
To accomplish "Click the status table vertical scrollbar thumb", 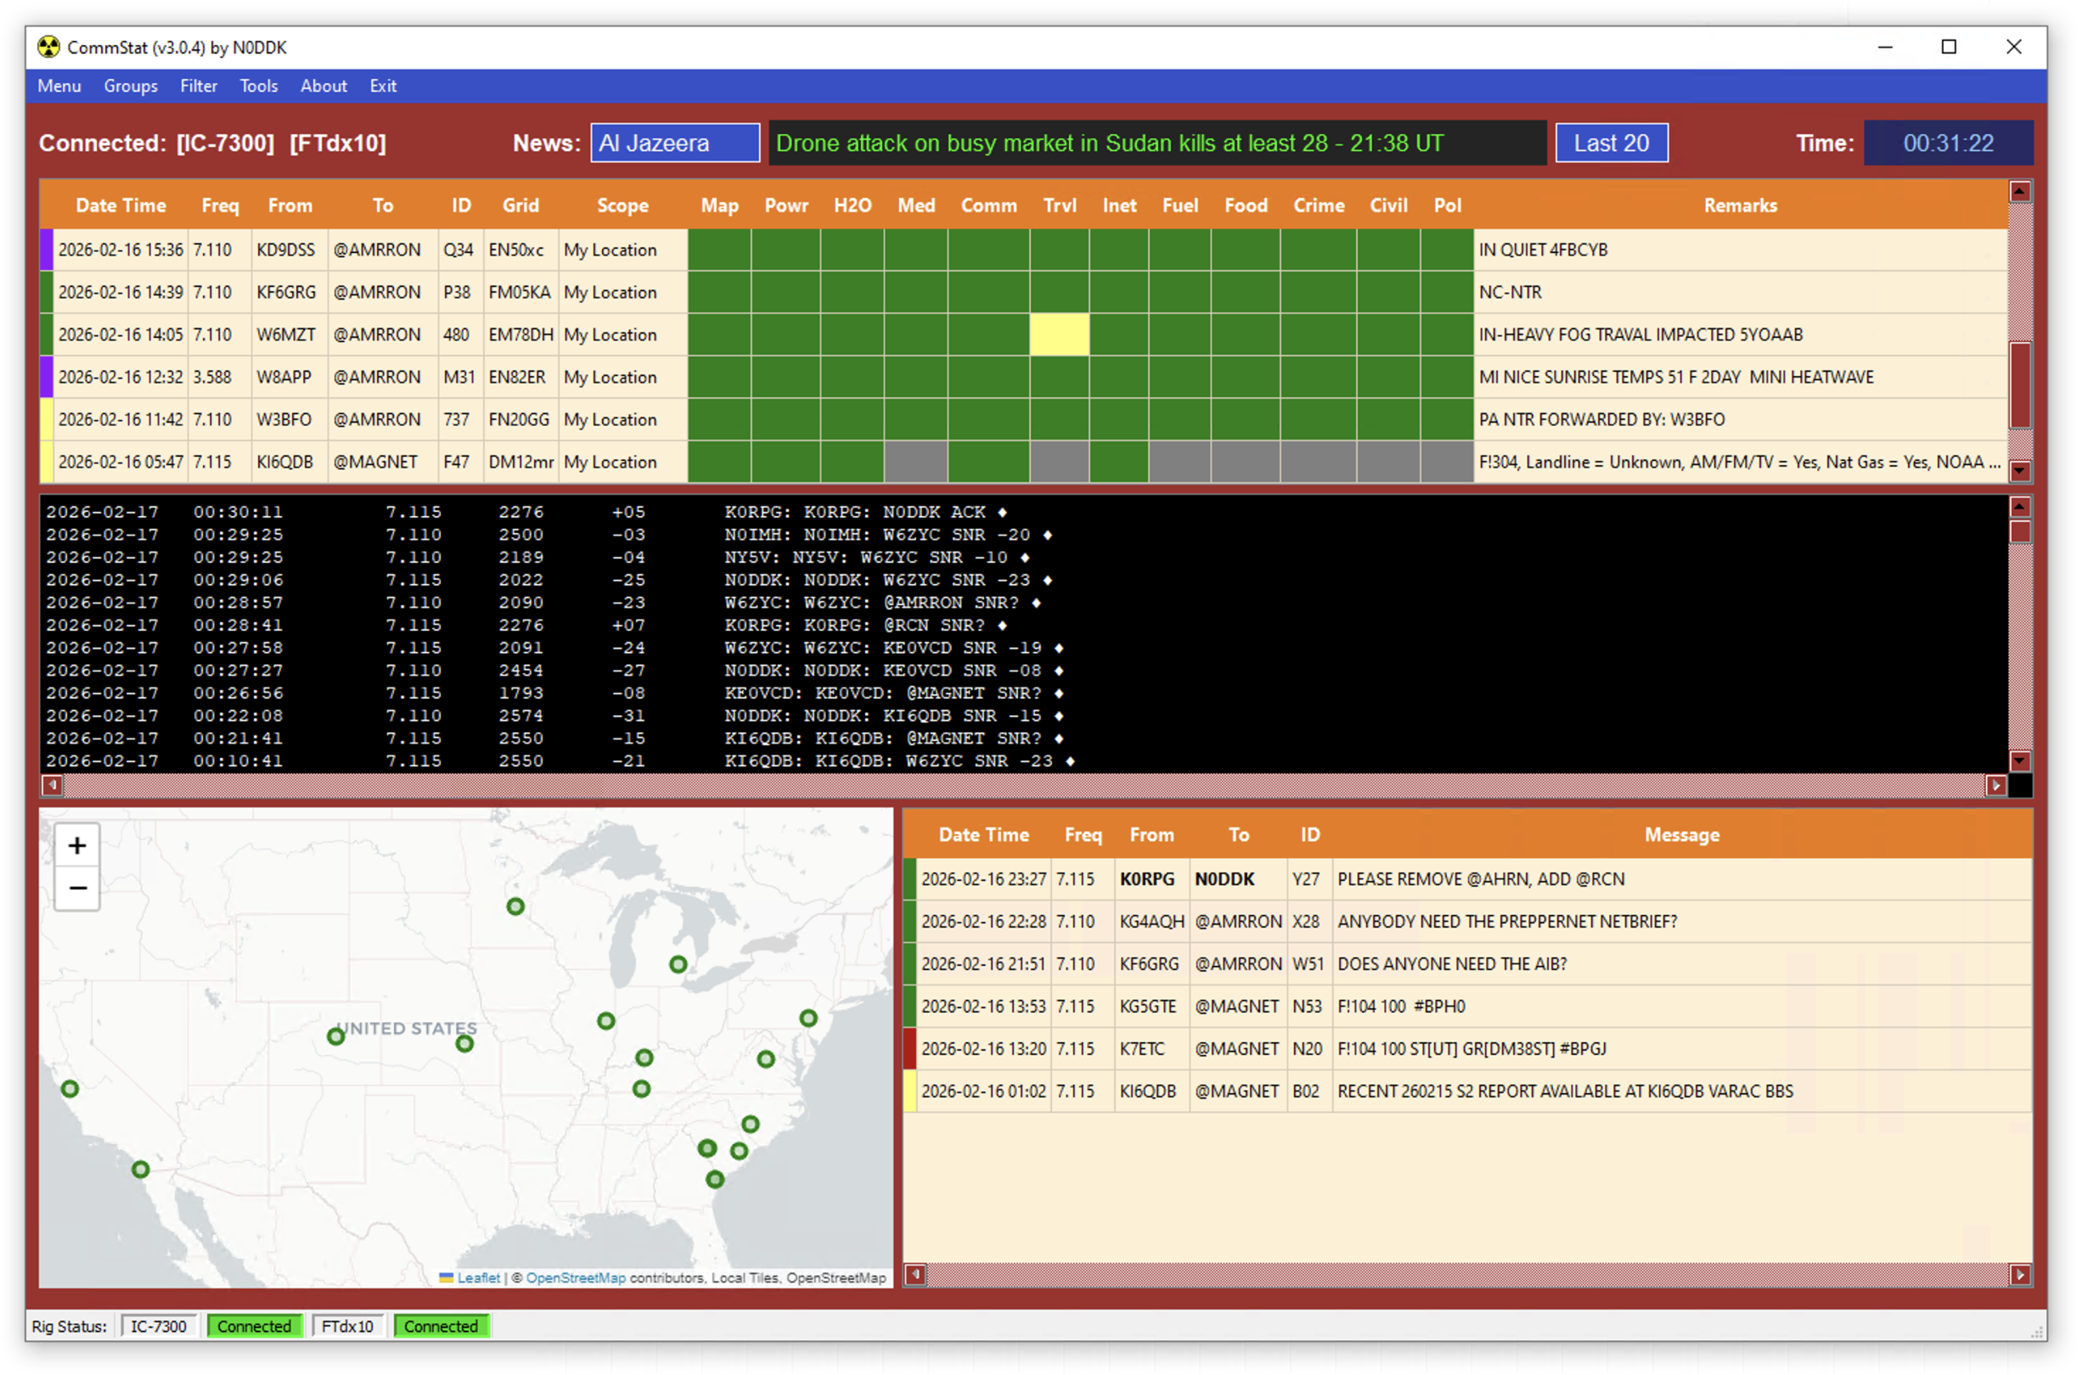I will 2020,384.
